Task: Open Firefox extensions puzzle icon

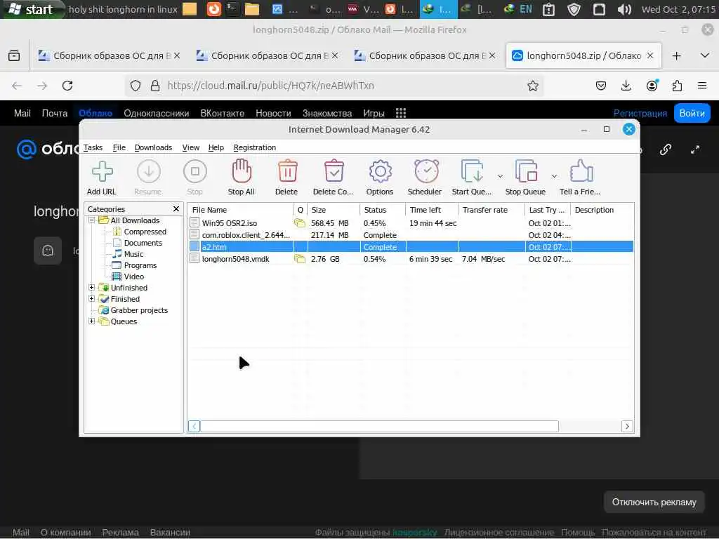Action: click(677, 86)
